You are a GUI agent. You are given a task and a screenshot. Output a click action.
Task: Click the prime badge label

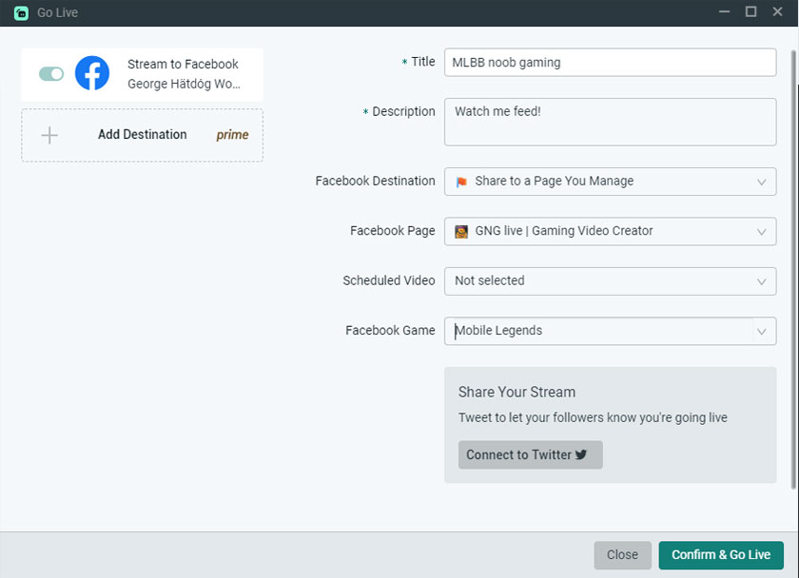click(x=232, y=135)
